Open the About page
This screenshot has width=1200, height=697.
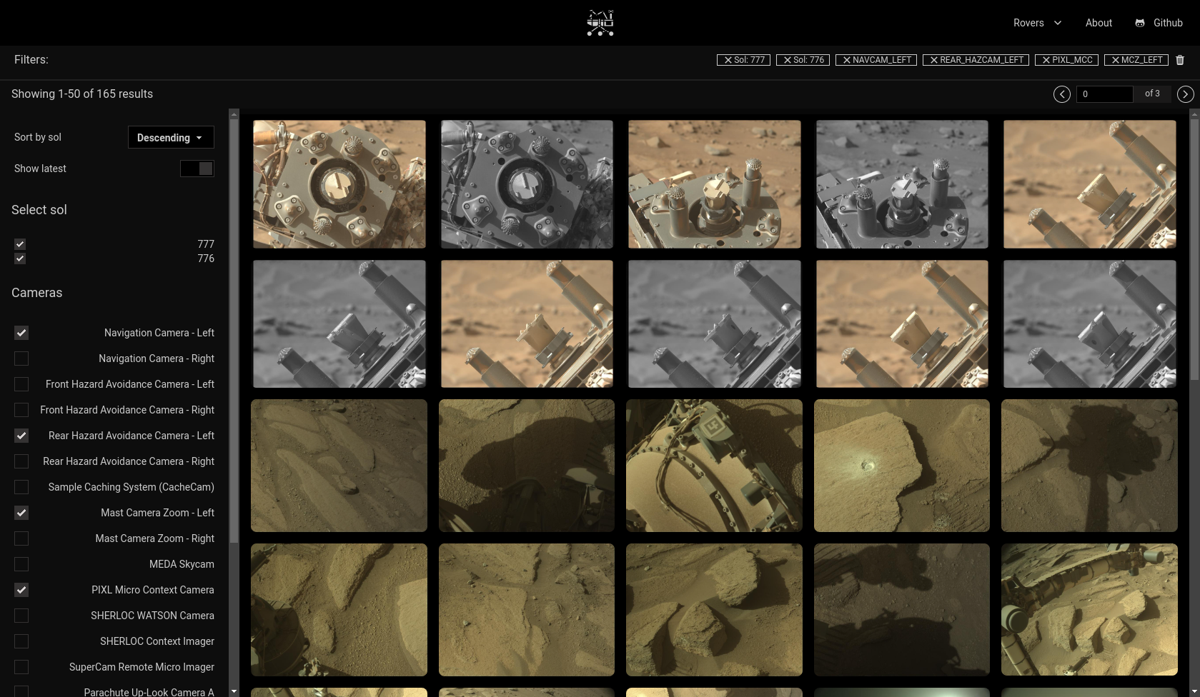coord(1099,23)
